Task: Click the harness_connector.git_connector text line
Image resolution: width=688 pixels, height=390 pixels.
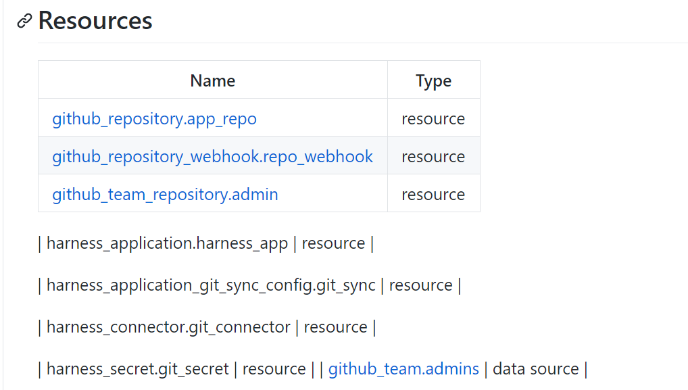Action: [x=207, y=327]
